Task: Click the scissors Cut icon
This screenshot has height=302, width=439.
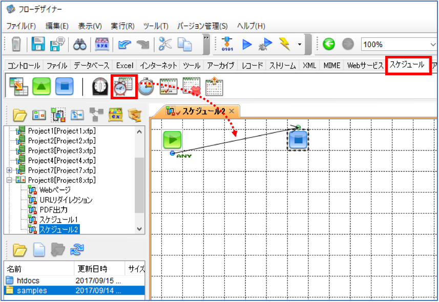Action: pyautogui.click(x=165, y=44)
